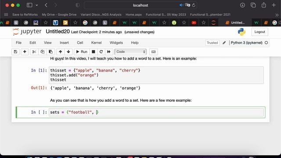This screenshot has width=281, height=158.
Task: Open Safari downloads icon
Action: tap(242, 5)
